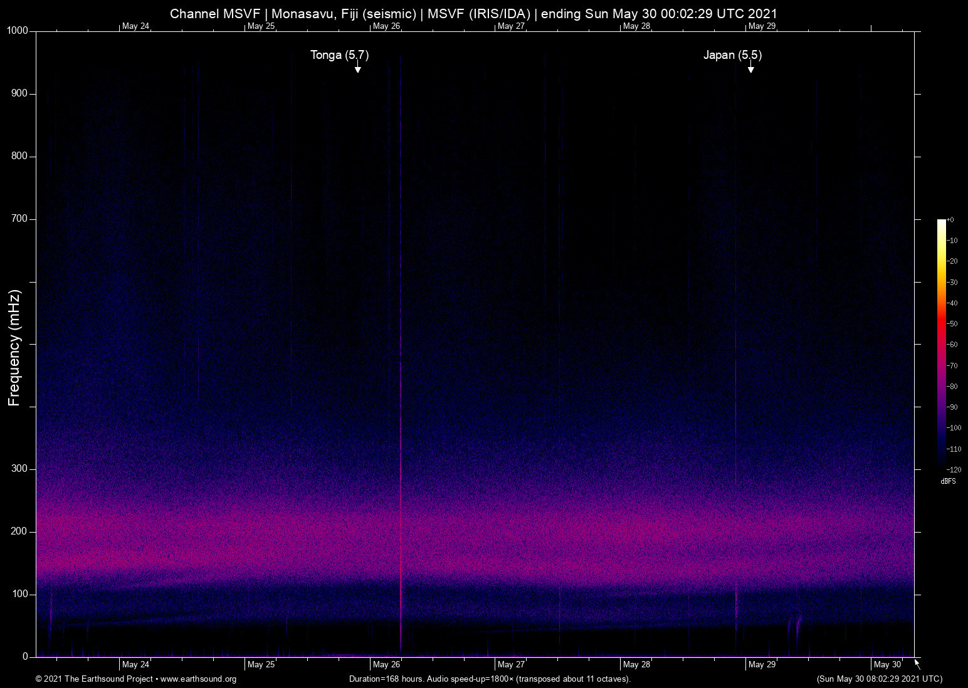Click the spectrogram title text at the top
968x688 pixels.
(x=473, y=14)
